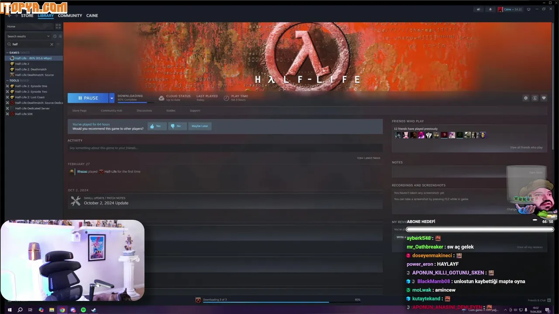Go back with the Steam back arrow
Image resolution: width=559 pixels, height=314 pixels.
(9, 16)
